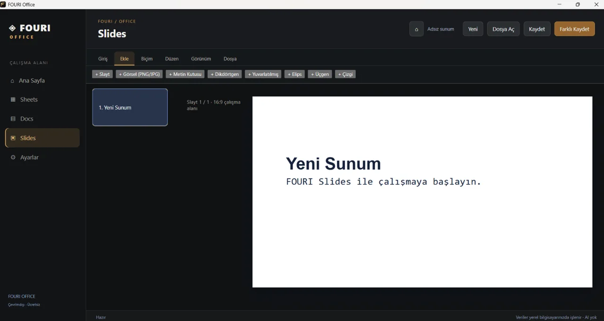Insert image via + Görsel (PNG/JPG)
This screenshot has height=321, width=604.
139,74
